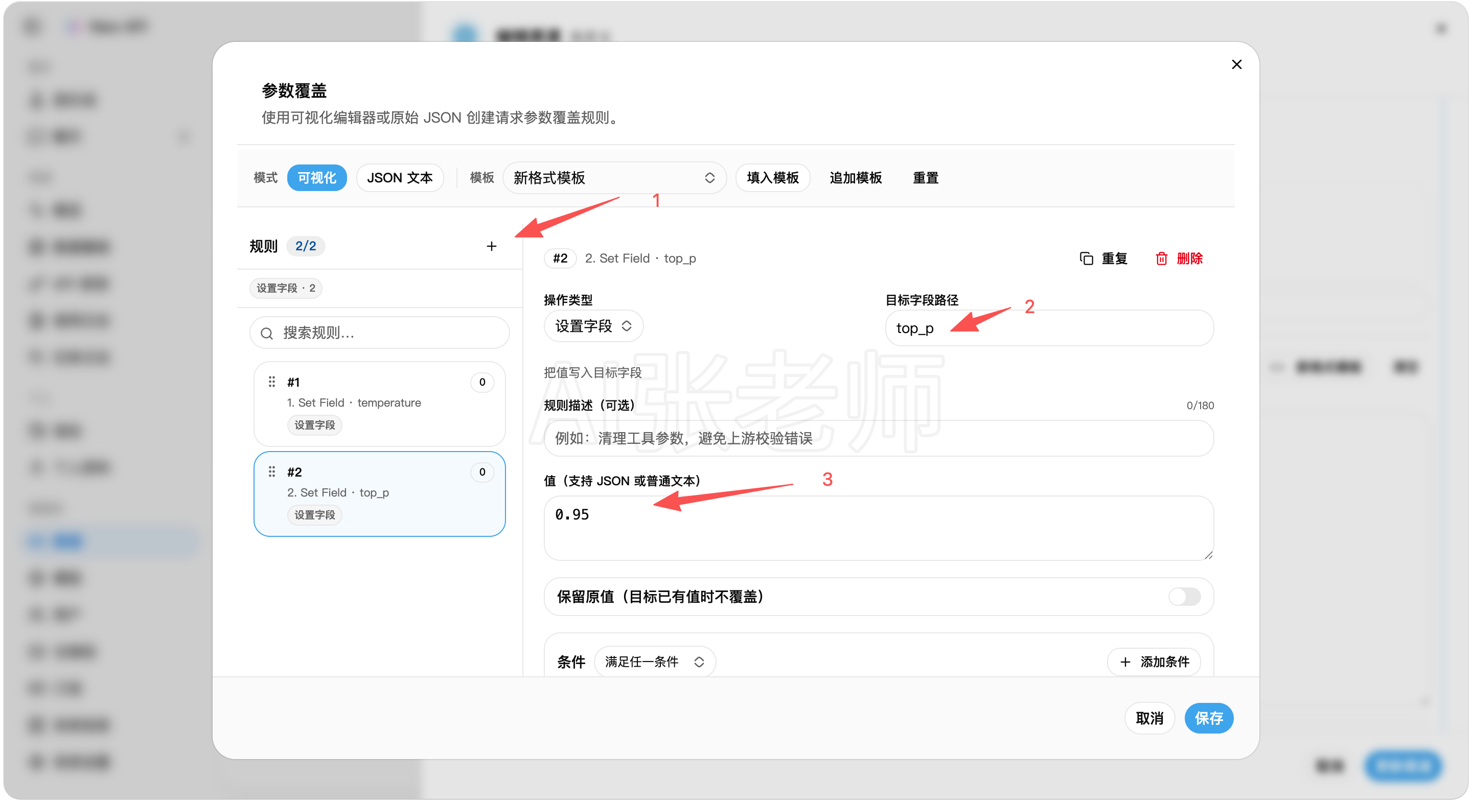Click the 0/180 character counter
The image size is (1472, 803).
1200,405
